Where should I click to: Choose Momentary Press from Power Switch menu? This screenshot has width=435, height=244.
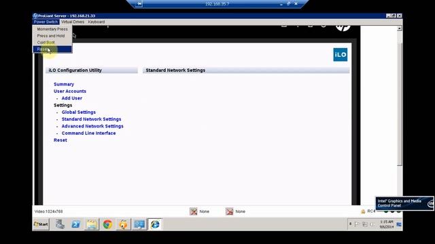[52, 29]
